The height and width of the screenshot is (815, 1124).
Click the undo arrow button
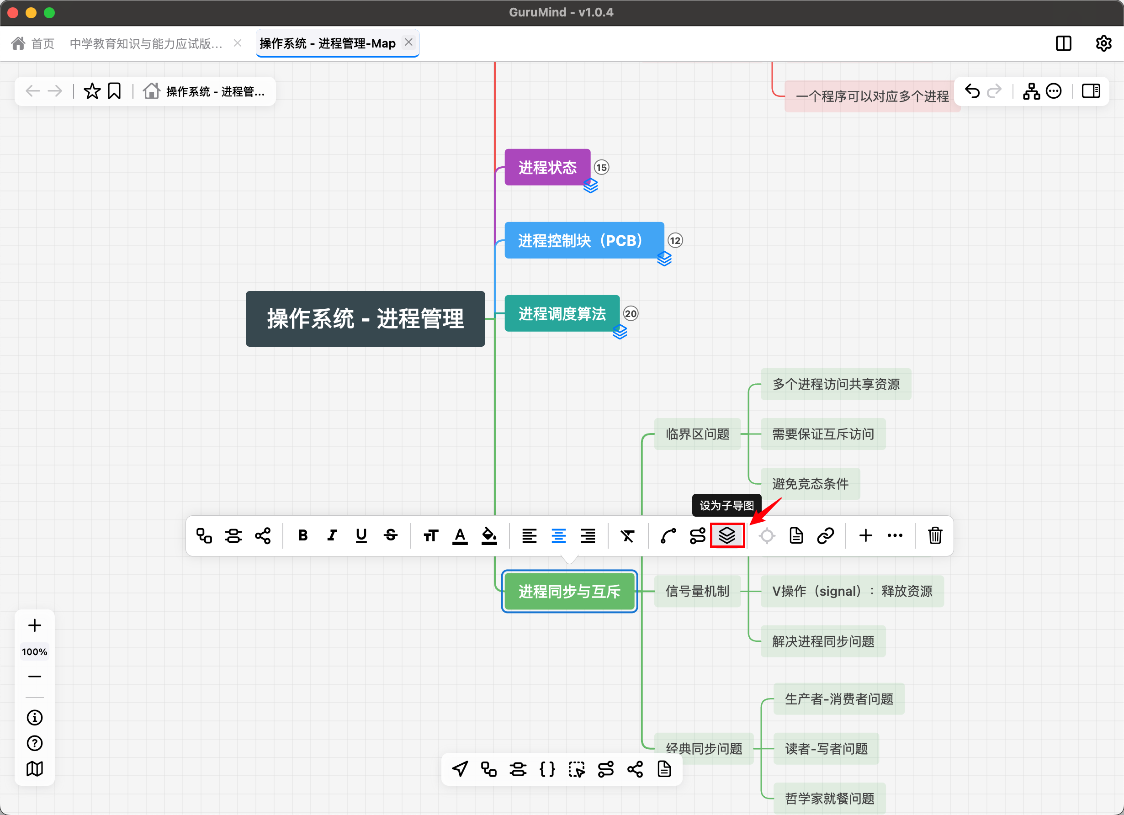pyautogui.click(x=972, y=91)
